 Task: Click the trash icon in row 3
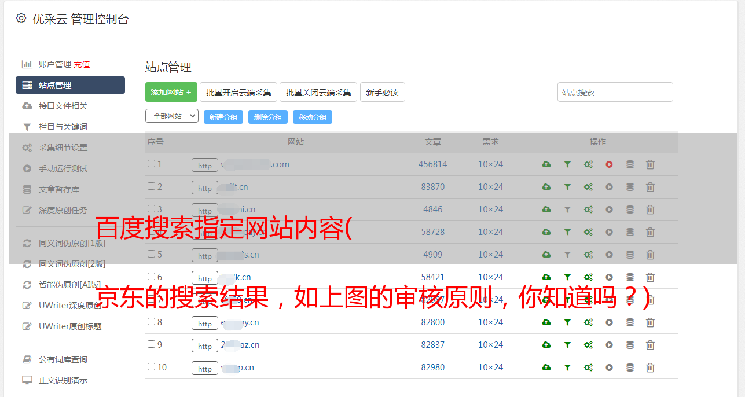pyautogui.click(x=650, y=209)
